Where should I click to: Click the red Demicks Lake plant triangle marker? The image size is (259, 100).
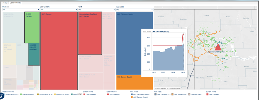pyautogui.click(x=218, y=47)
